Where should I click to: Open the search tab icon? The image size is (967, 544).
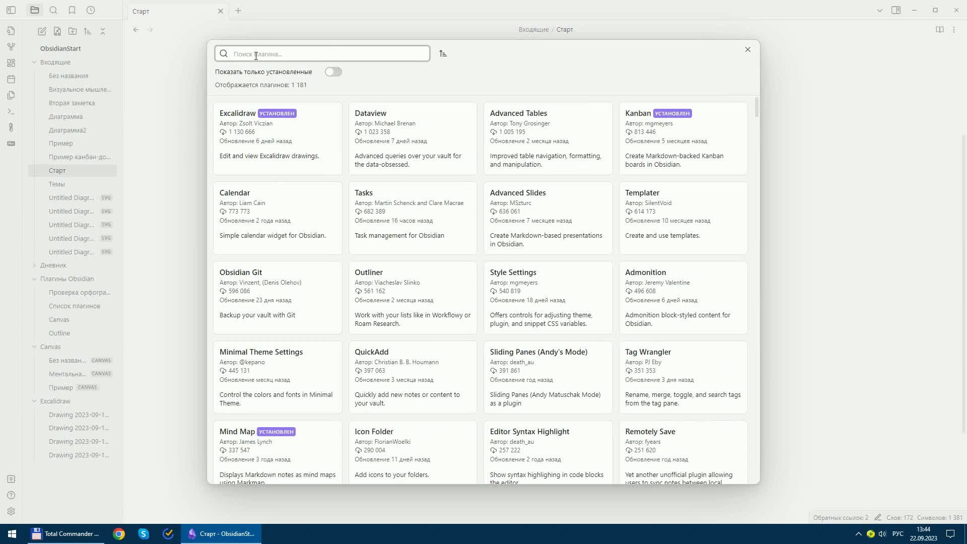(x=53, y=10)
